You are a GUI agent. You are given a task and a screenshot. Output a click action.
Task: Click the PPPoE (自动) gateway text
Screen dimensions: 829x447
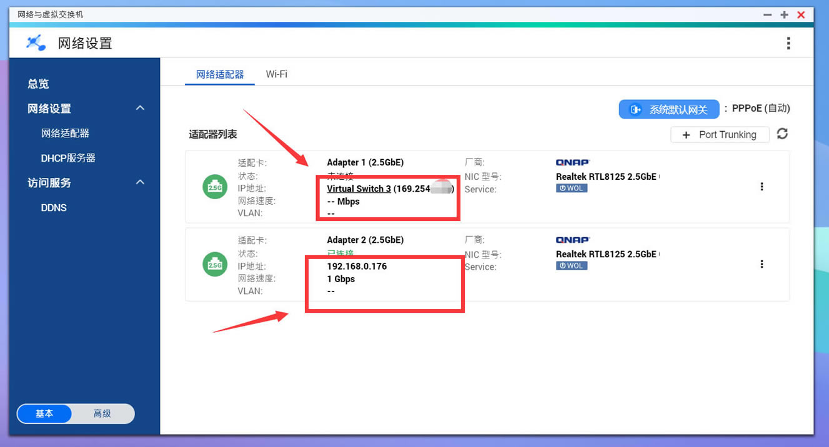pos(761,109)
